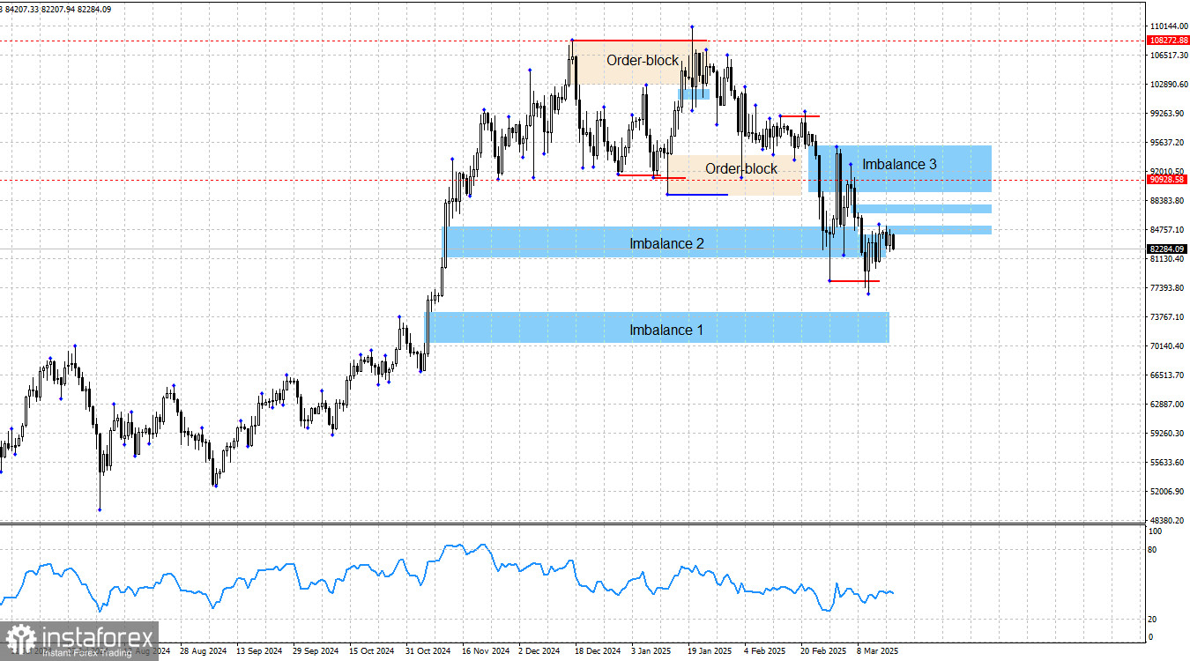This screenshot has width=1190, height=661.
Task: Click the 102890.60 price axis label
Action: pos(1170,85)
